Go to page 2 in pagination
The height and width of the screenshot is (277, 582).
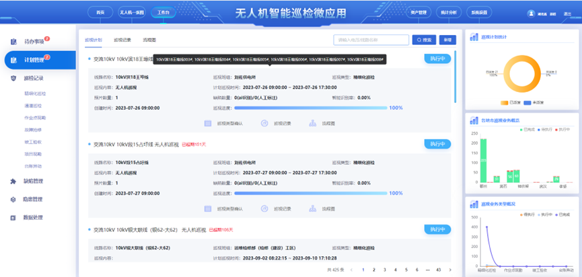[374, 270]
